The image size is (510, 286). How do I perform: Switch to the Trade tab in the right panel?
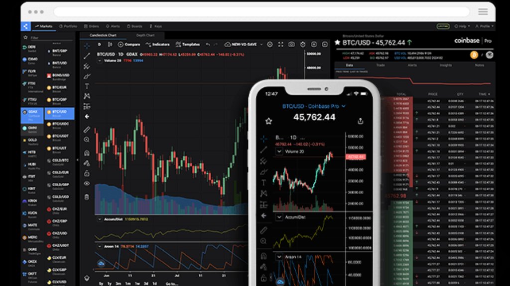coord(380,65)
